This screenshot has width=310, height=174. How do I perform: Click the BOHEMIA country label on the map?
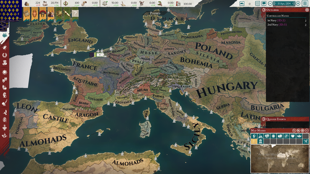[196, 62]
